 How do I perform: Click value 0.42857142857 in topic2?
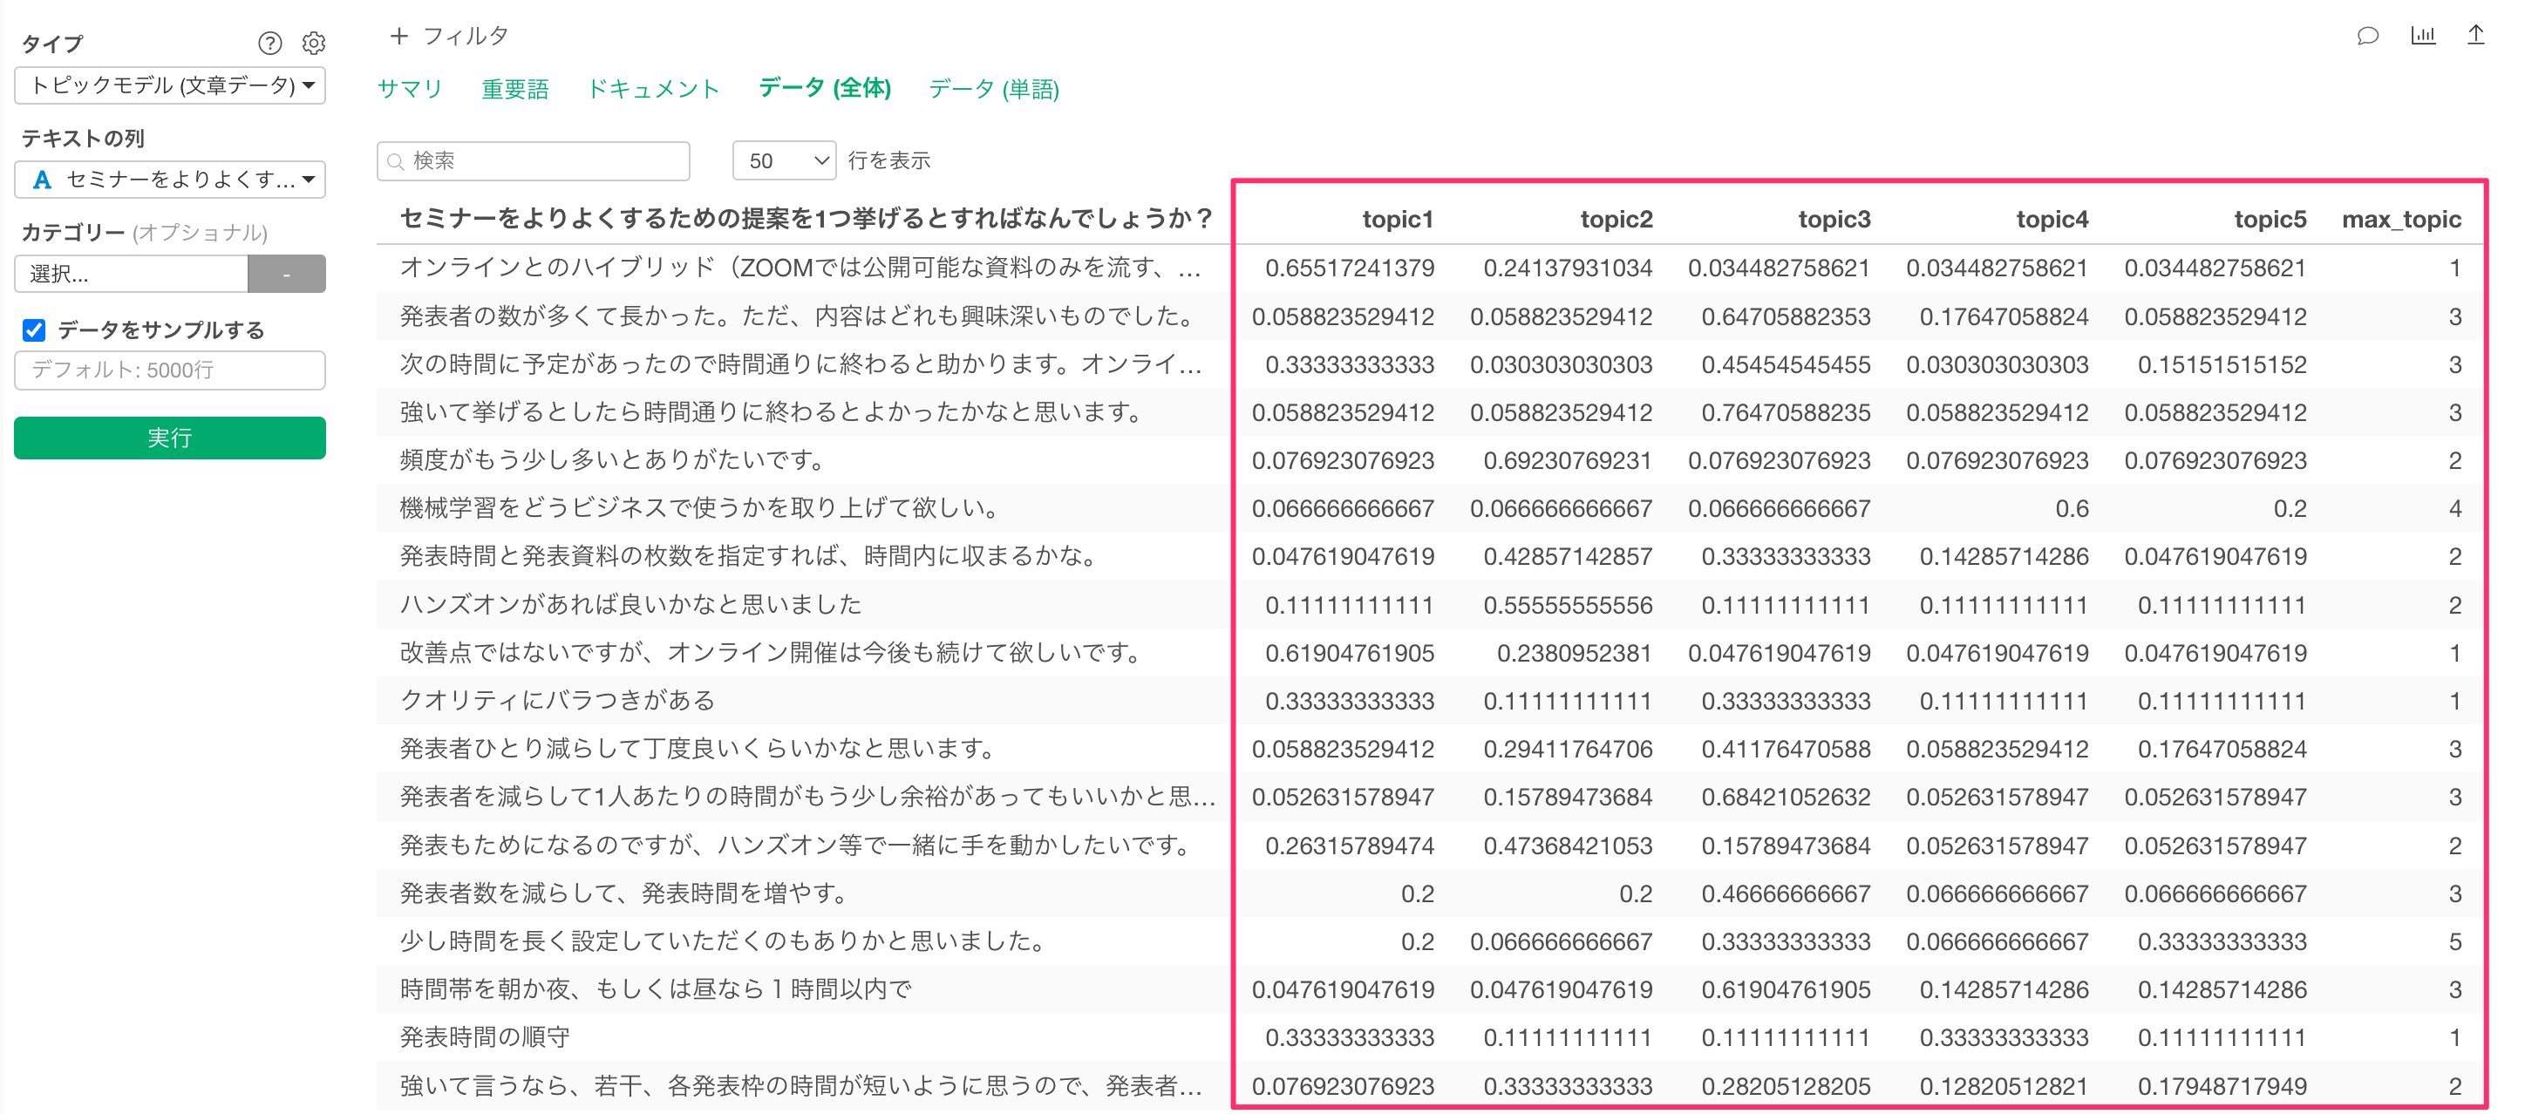tap(1568, 556)
